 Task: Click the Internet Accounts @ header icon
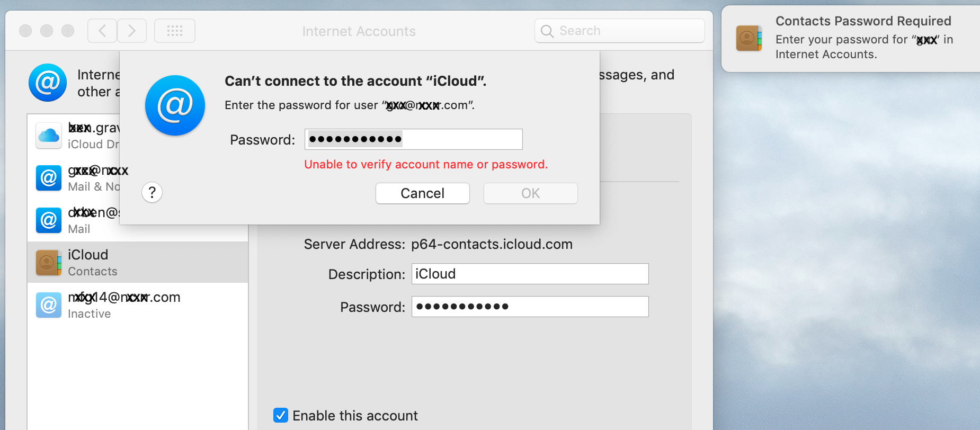(48, 83)
